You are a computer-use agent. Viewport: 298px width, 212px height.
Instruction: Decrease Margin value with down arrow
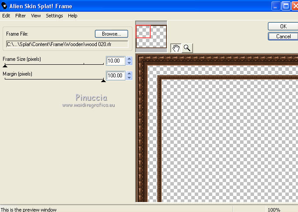tap(129, 78)
